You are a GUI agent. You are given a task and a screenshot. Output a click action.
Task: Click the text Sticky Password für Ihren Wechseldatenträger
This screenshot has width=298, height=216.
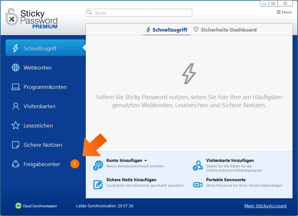(x=244, y=185)
